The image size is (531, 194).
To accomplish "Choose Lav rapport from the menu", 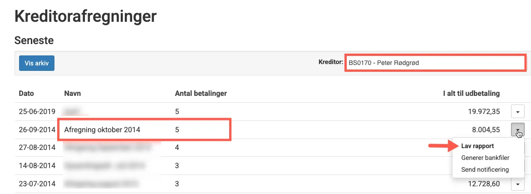I will click(477, 146).
